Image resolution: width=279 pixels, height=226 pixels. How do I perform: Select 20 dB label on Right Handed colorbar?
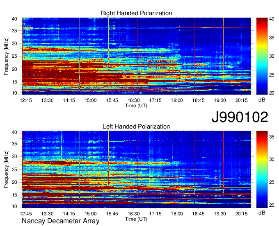[272, 93]
